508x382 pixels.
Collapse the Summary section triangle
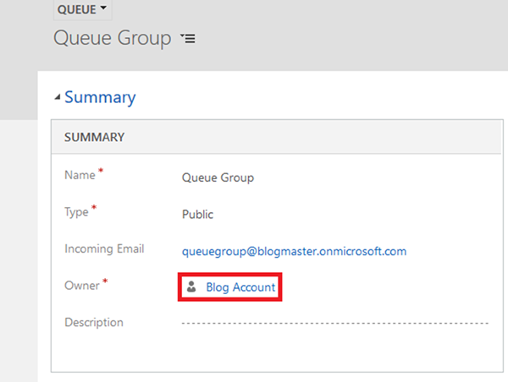click(x=57, y=98)
